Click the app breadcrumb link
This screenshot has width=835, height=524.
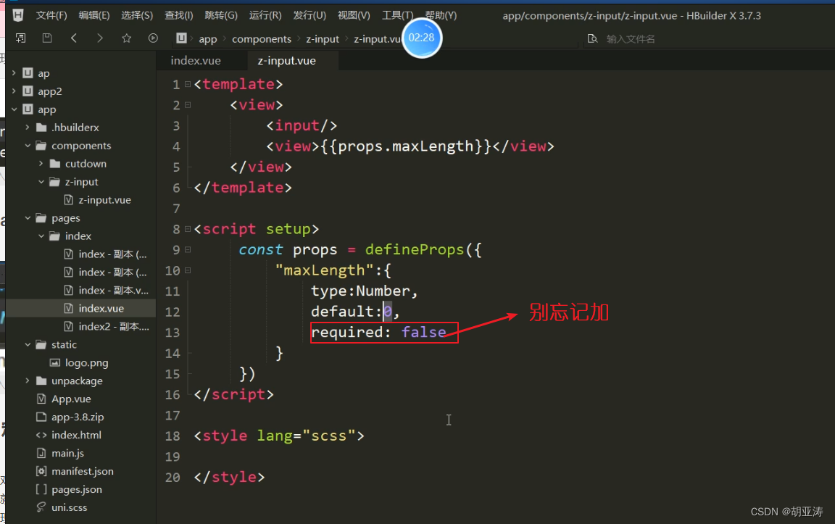pyautogui.click(x=208, y=39)
